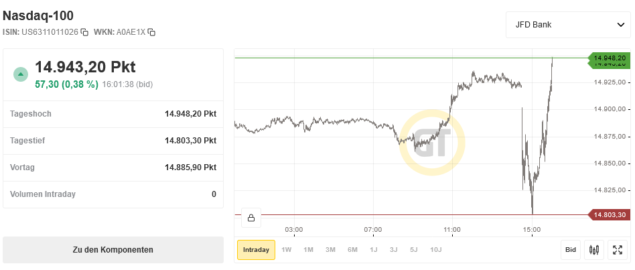The image size is (635, 270).
Task: Show the 10J ten-year chart
Action: pyautogui.click(x=435, y=250)
